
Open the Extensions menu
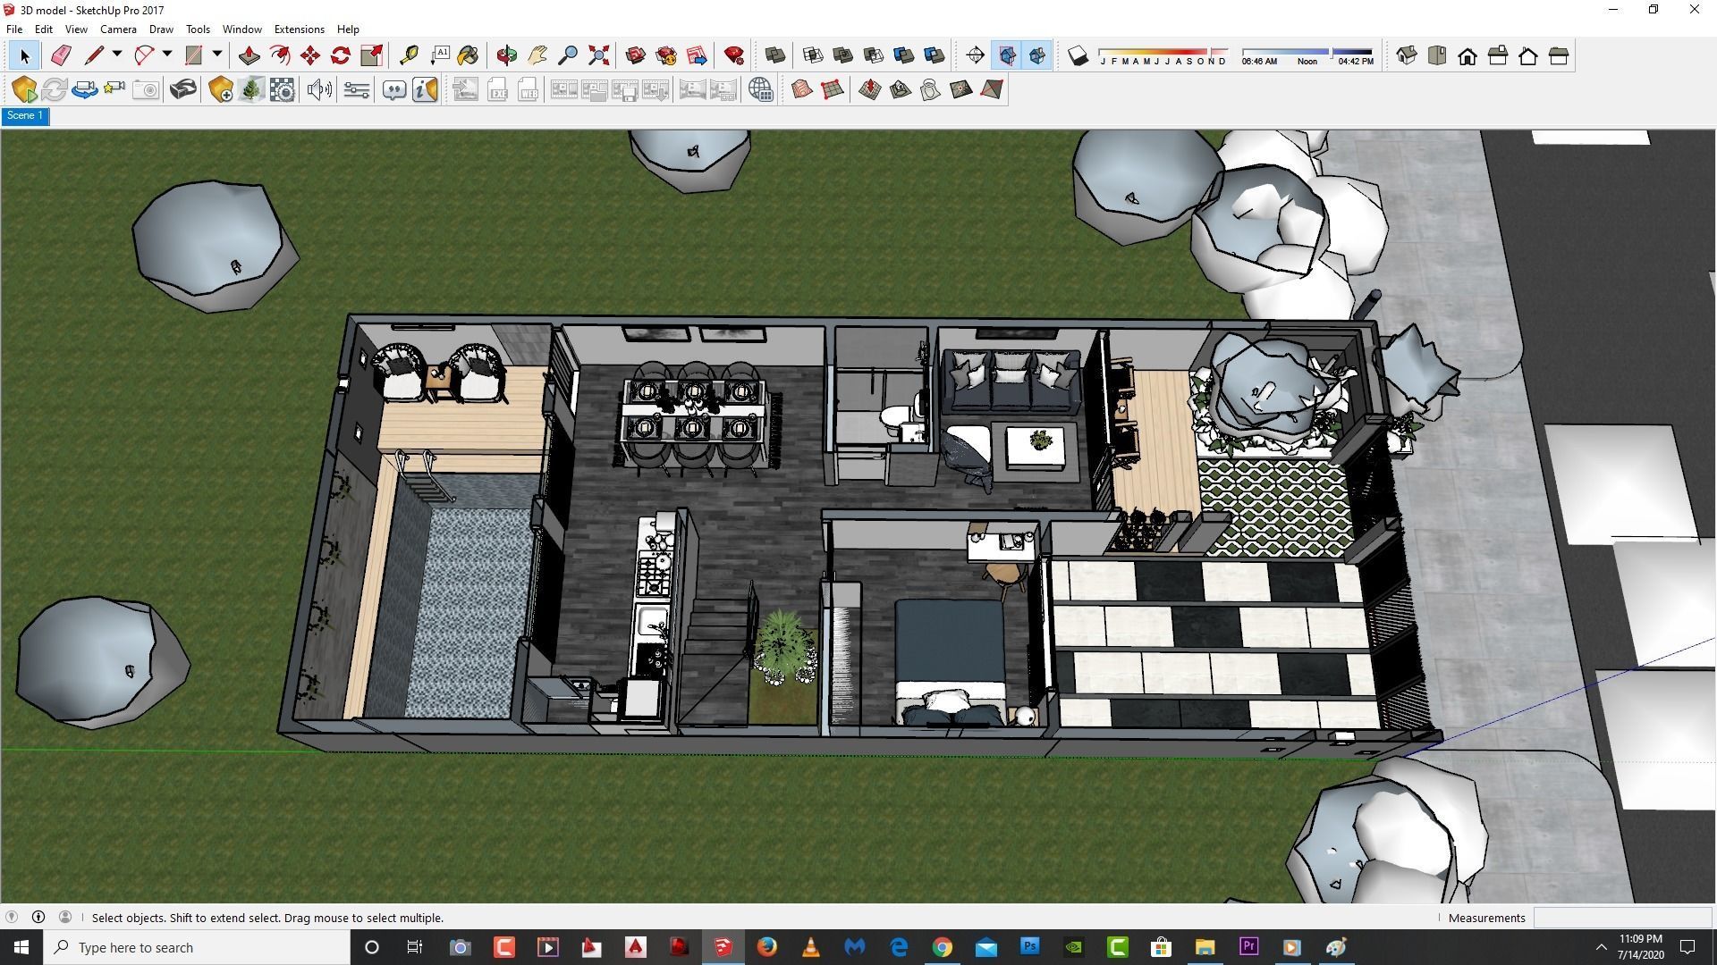point(299,29)
